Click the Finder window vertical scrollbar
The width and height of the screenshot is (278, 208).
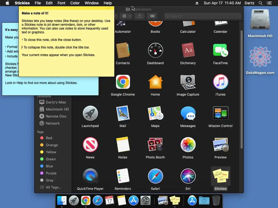pyautogui.click(x=241, y=89)
